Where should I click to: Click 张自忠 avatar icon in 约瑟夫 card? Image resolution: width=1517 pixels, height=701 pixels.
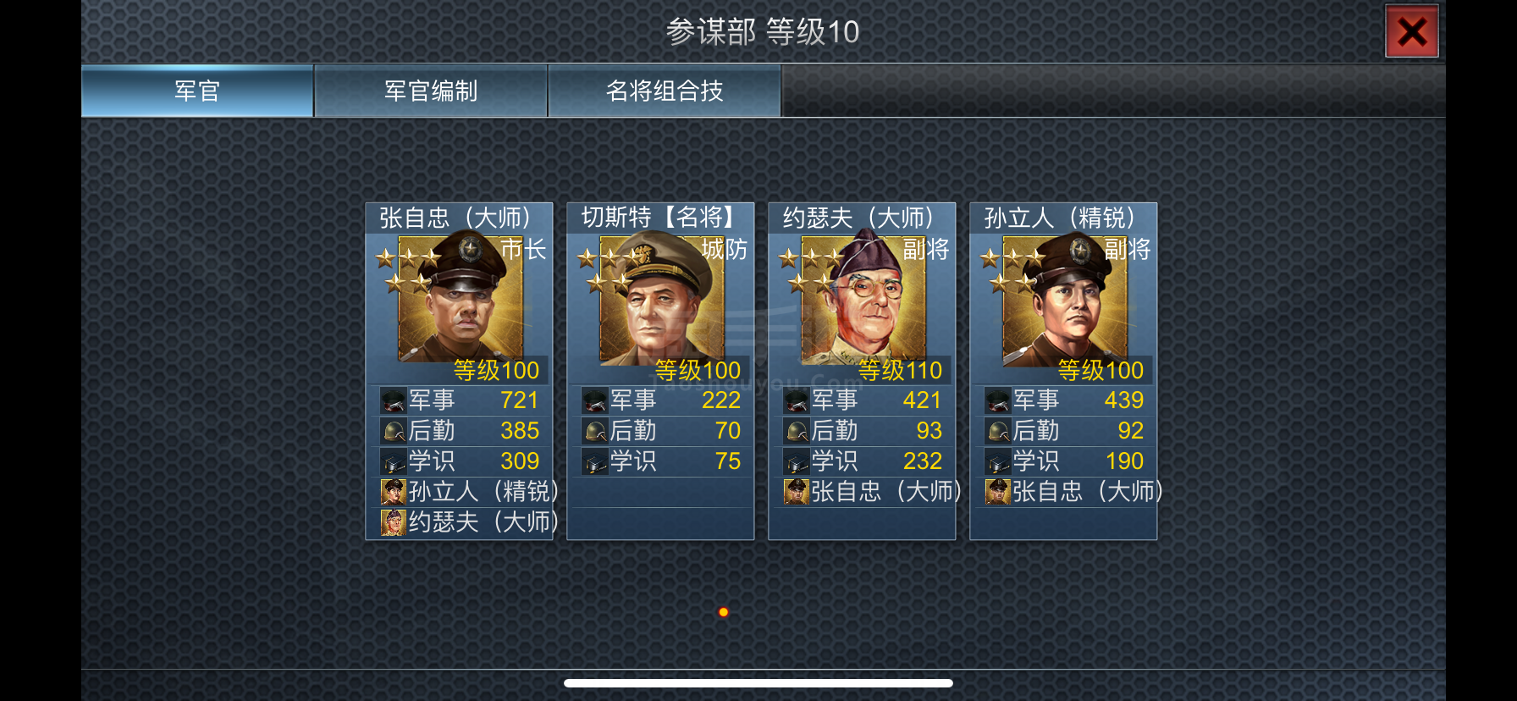(796, 492)
